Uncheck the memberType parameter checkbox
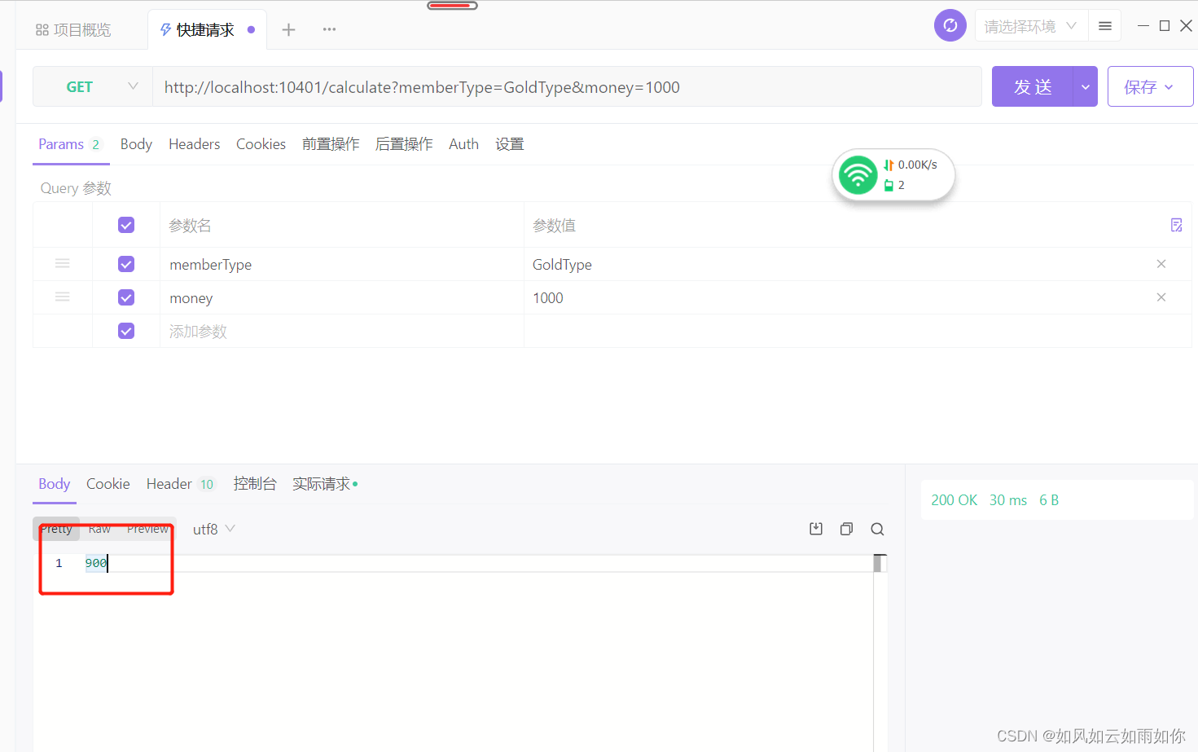 click(x=126, y=264)
